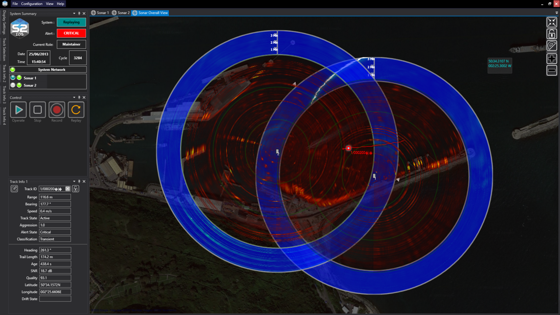Open the Control panel options dropdown
Viewport: 560px width, 315px height.
tap(74, 97)
